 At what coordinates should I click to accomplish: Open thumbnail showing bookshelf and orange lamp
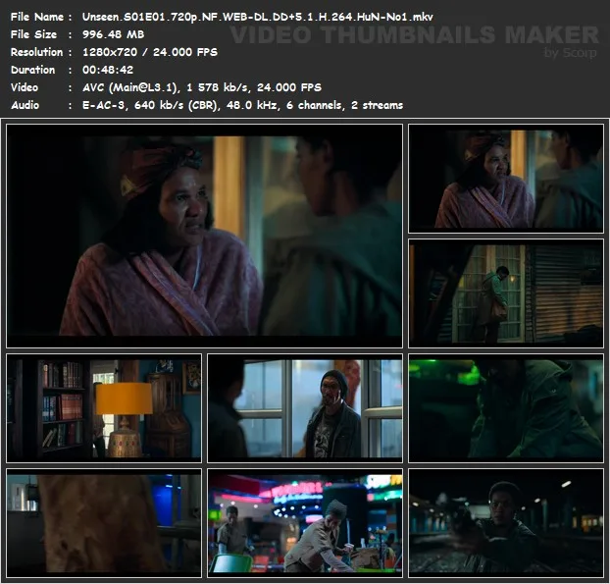(x=104, y=408)
